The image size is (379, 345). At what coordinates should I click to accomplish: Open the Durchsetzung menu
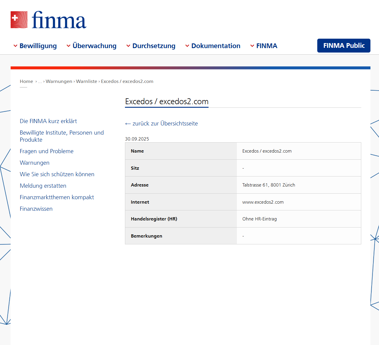coord(154,46)
